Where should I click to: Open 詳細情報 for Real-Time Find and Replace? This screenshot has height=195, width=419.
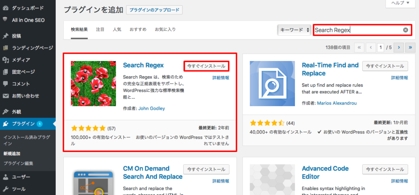[400, 78]
